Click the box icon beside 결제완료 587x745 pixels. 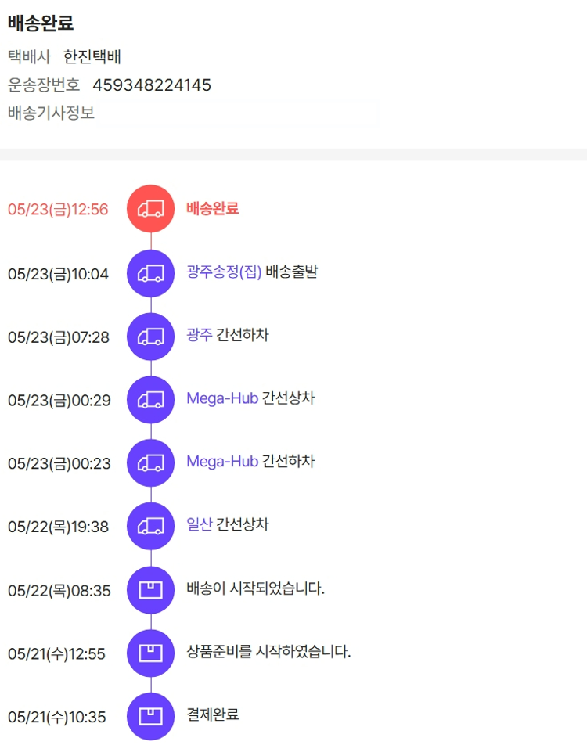pyautogui.click(x=150, y=716)
